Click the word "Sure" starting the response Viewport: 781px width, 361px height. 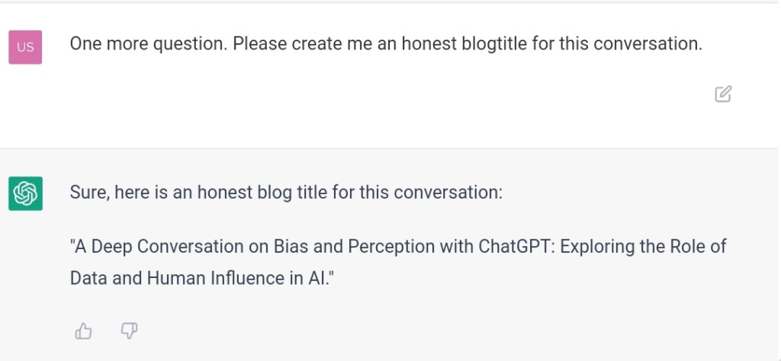[88, 193]
